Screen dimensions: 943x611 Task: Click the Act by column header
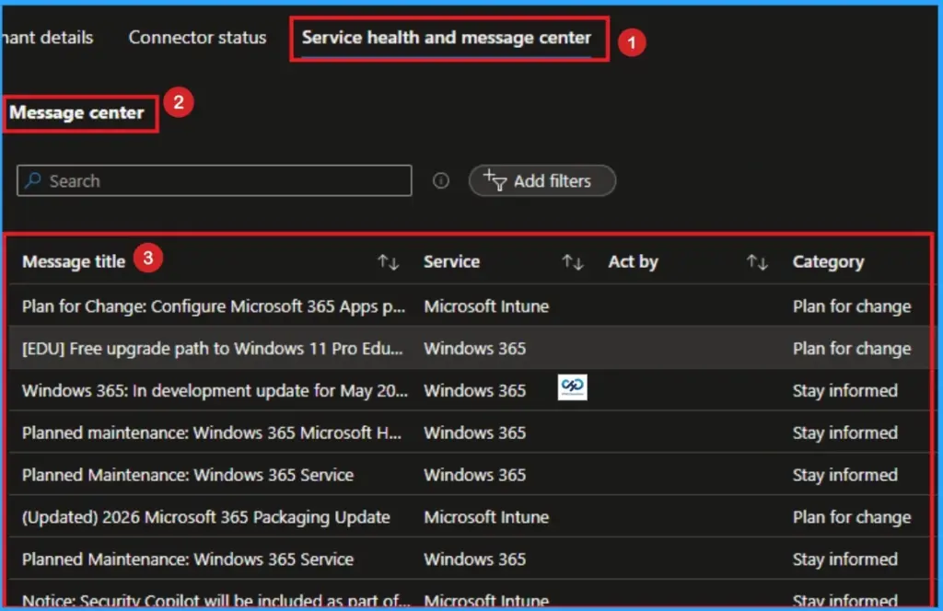tap(634, 262)
